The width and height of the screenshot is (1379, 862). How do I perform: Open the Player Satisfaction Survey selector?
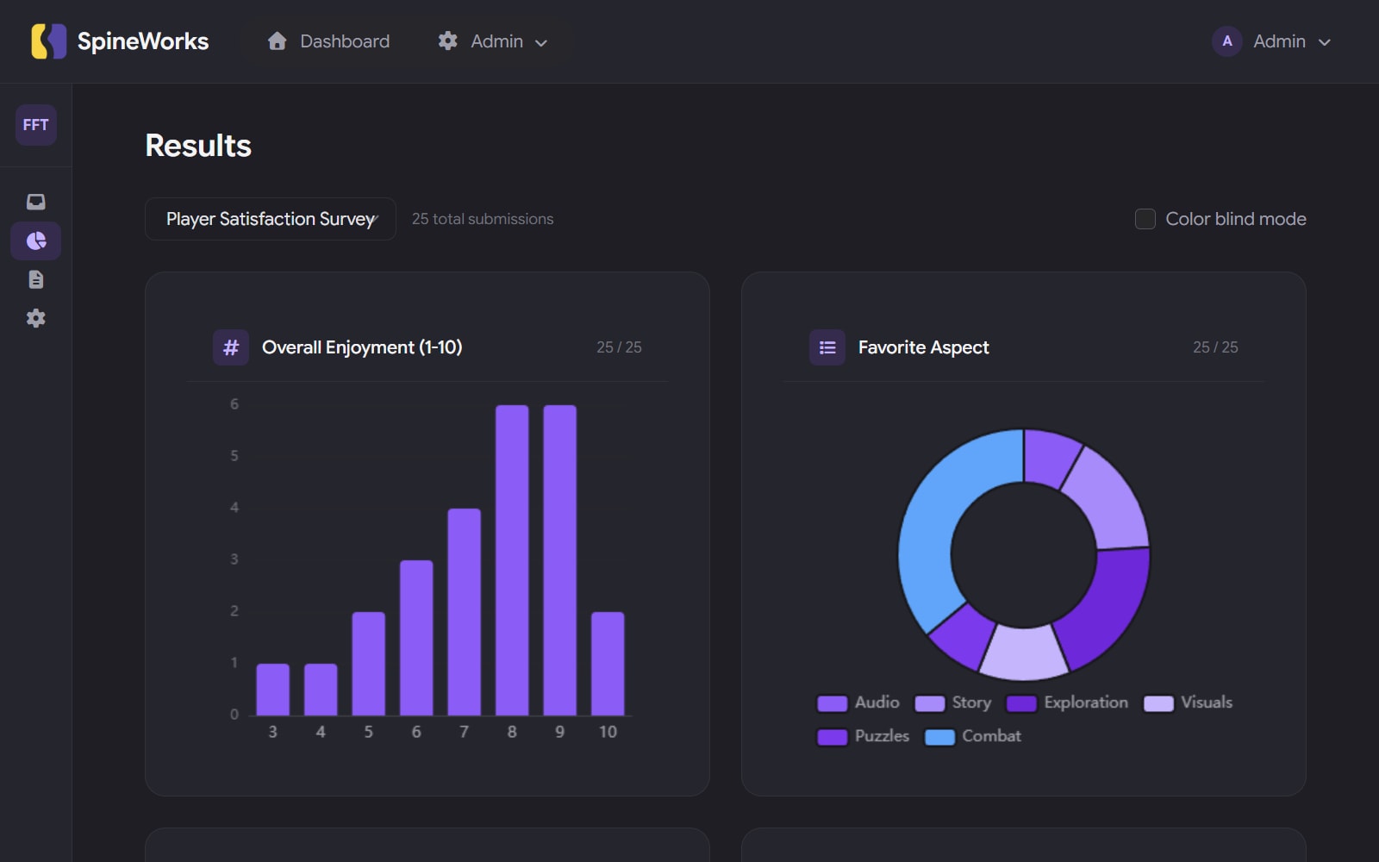click(270, 219)
